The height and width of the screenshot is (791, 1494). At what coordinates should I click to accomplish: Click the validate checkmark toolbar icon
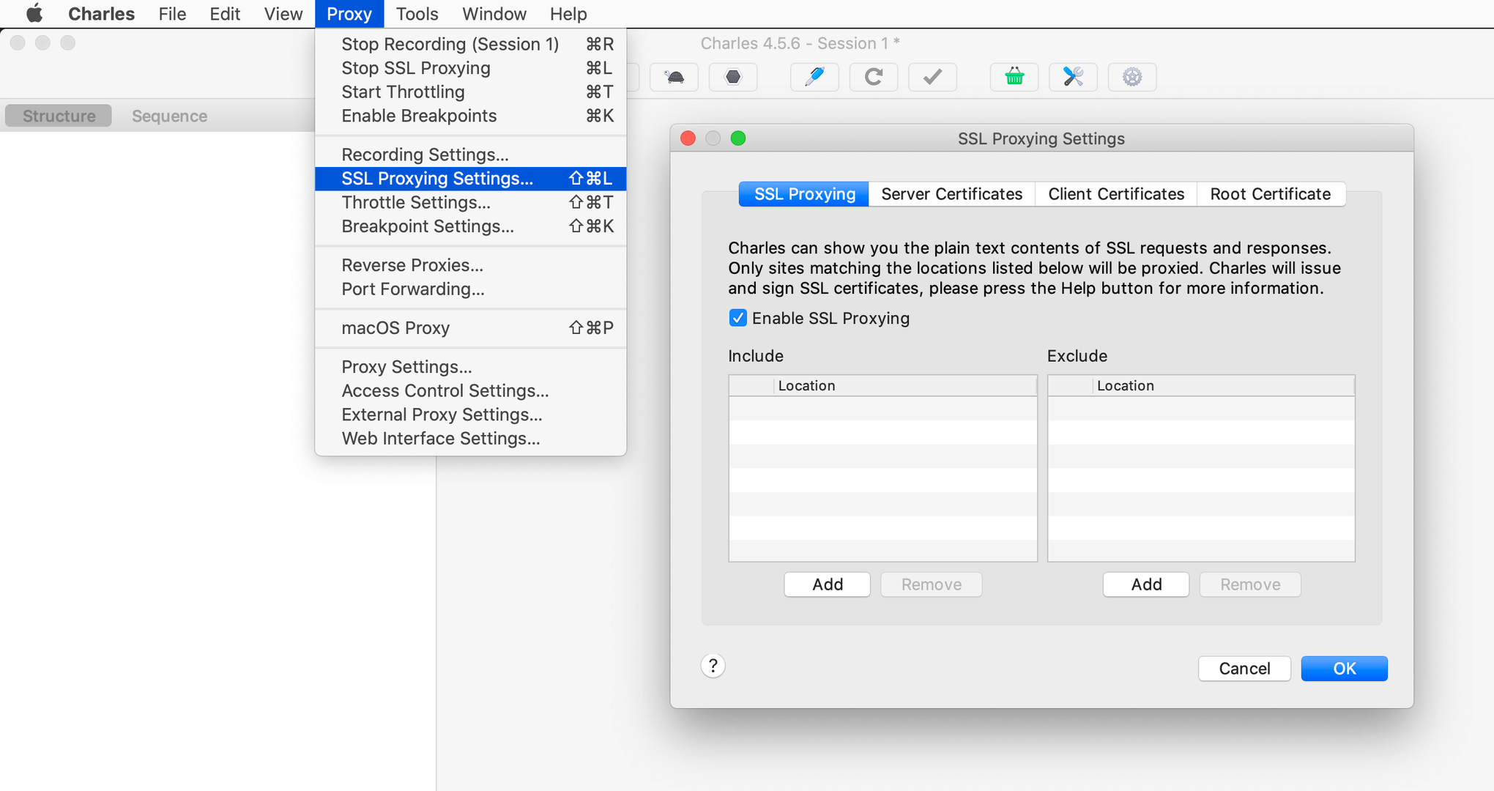932,77
